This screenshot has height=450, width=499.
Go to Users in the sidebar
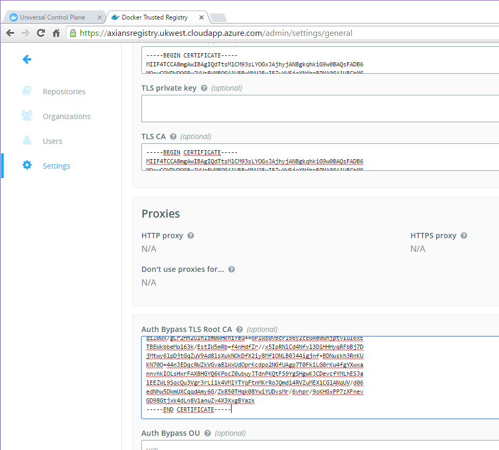pos(52,141)
